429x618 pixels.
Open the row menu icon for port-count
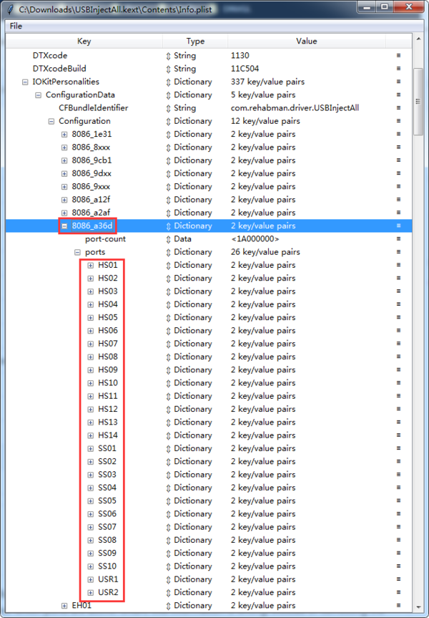click(398, 239)
